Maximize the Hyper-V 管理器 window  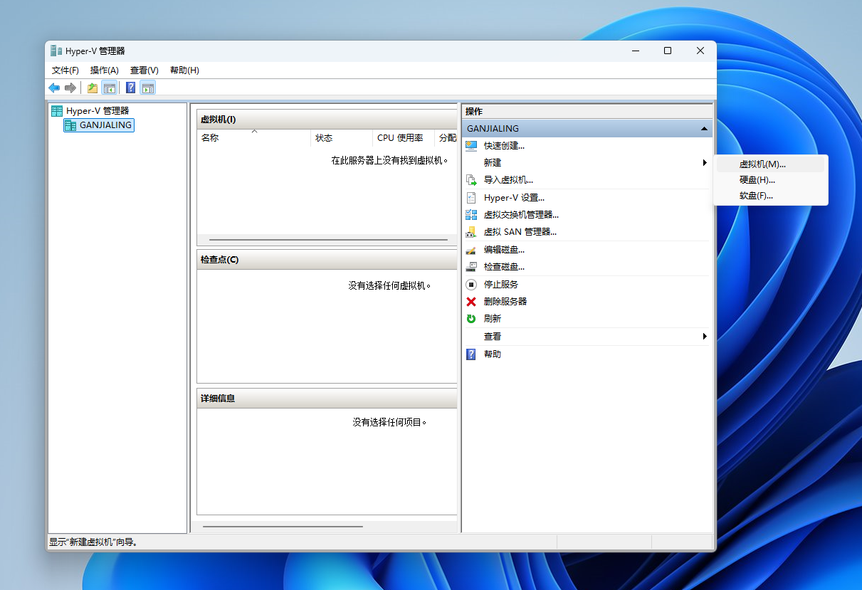[668, 51]
